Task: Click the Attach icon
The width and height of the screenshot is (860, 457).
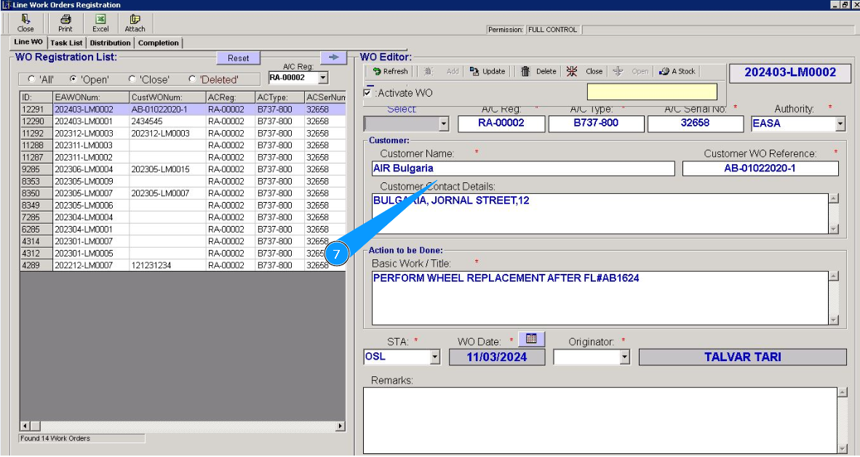Action: coord(135,20)
